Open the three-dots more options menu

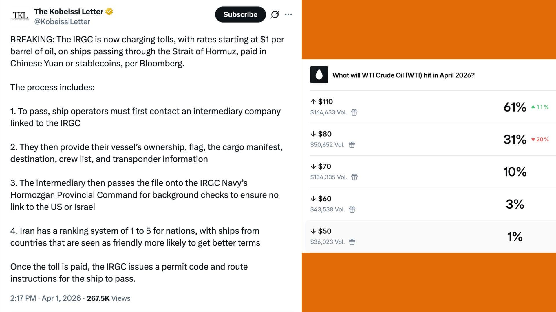click(x=288, y=14)
